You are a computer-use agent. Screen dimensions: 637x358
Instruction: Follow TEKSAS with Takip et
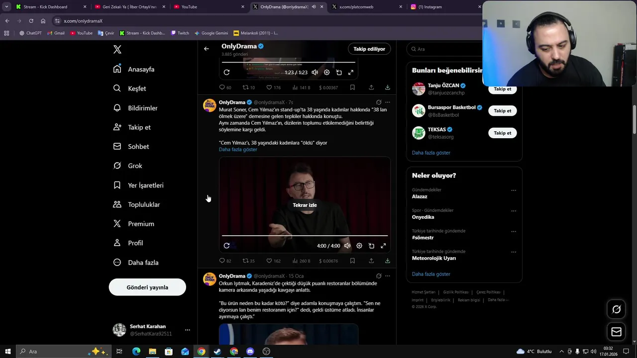(502, 133)
